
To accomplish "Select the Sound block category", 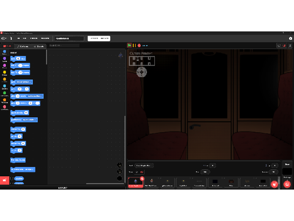I will (4, 66).
